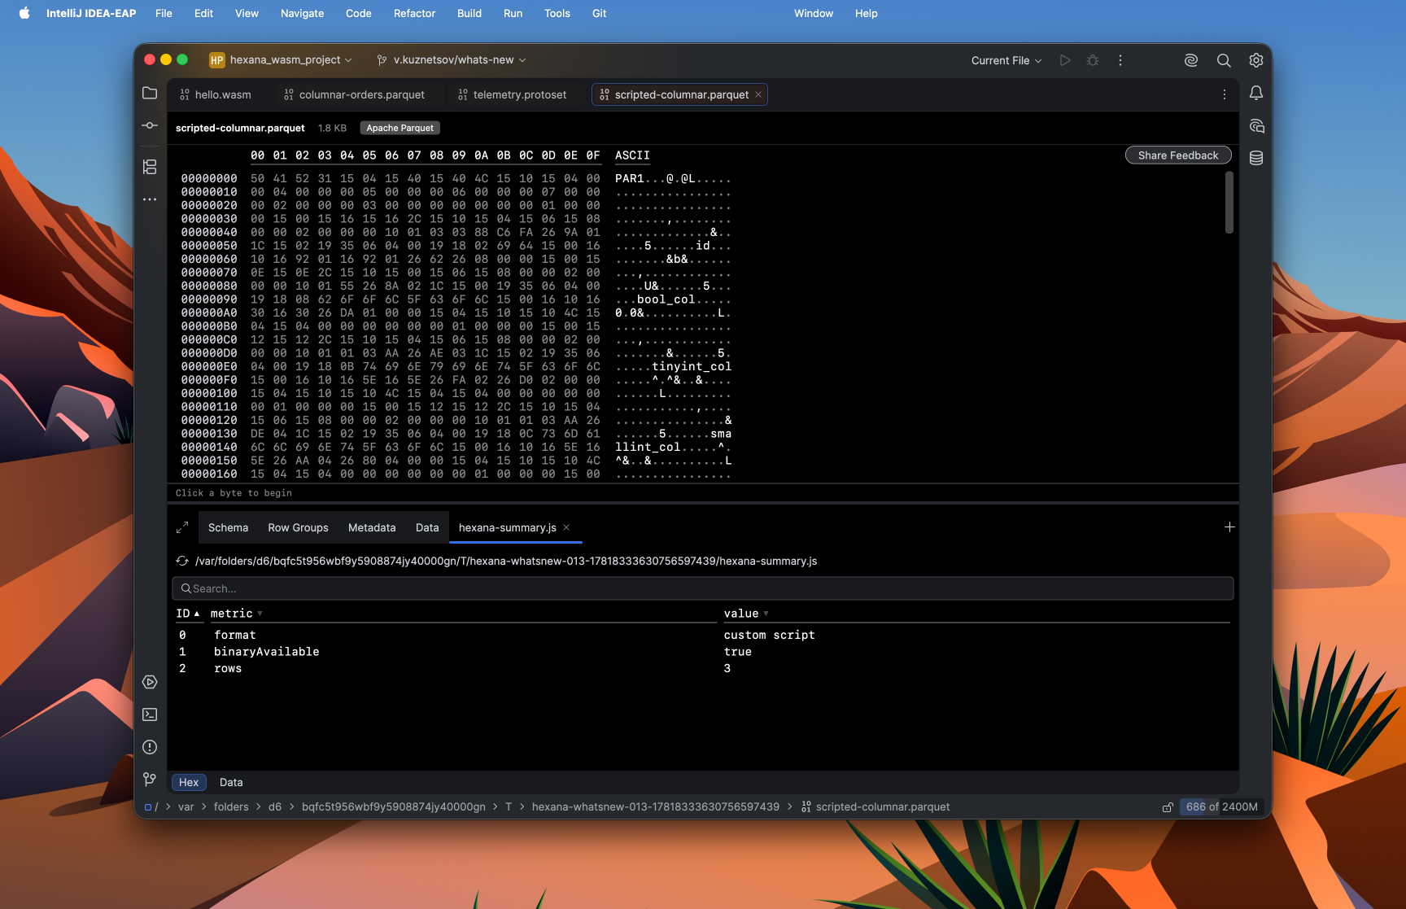1406x909 pixels.
Task: Click the Apache Parquet format badge
Action: (400, 128)
